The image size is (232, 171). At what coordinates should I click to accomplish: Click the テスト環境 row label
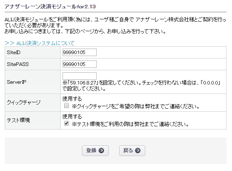(x=18, y=120)
